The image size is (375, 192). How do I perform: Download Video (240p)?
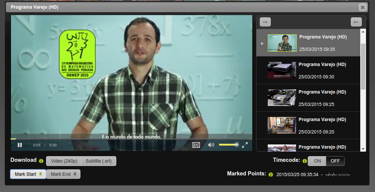[64, 161]
